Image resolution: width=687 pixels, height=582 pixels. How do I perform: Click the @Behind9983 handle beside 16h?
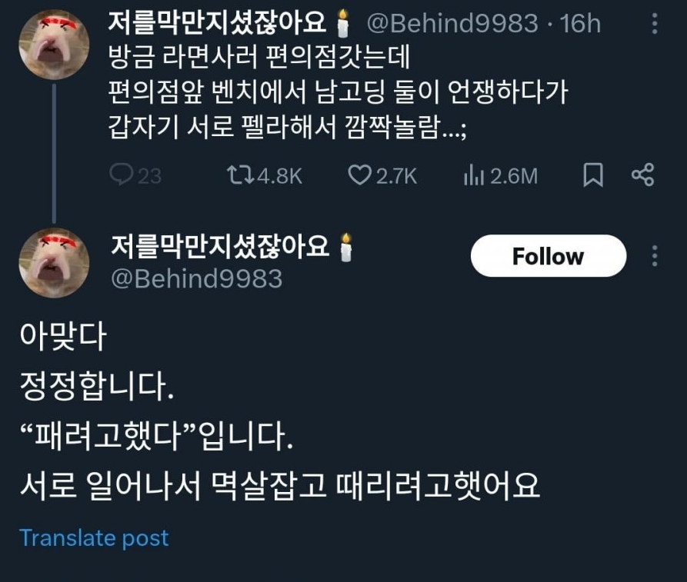[x=452, y=24]
